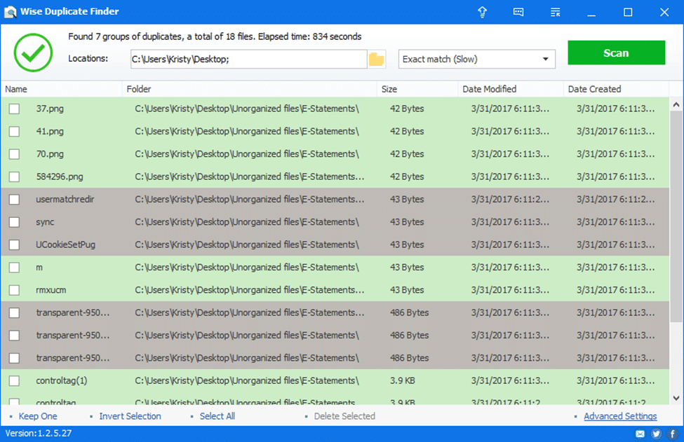Viewport: 684px width, 442px height.
Task: Choose Invert Selection at the bottom
Action: pos(130,416)
